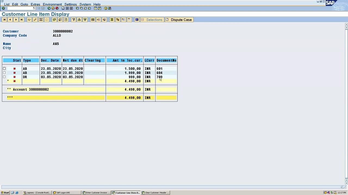This screenshot has width=348, height=195.
Task: Click the Print icon in standard toolbar
Action: pyautogui.click(x=63, y=8)
